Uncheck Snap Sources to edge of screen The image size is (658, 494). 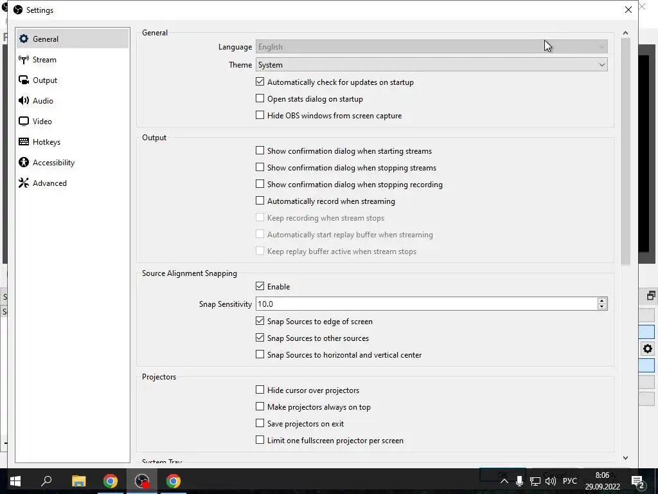click(x=260, y=321)
